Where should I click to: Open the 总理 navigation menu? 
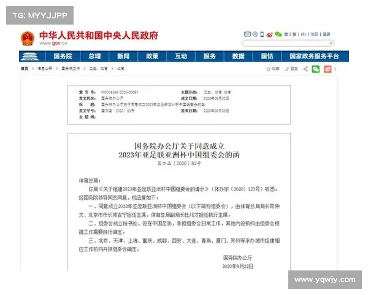click(x=94, y=56)
